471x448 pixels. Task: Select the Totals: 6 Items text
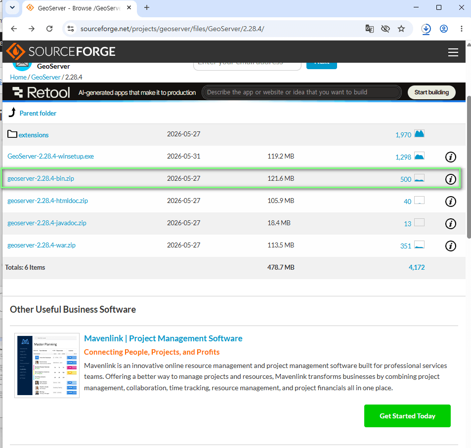[25, 267]
